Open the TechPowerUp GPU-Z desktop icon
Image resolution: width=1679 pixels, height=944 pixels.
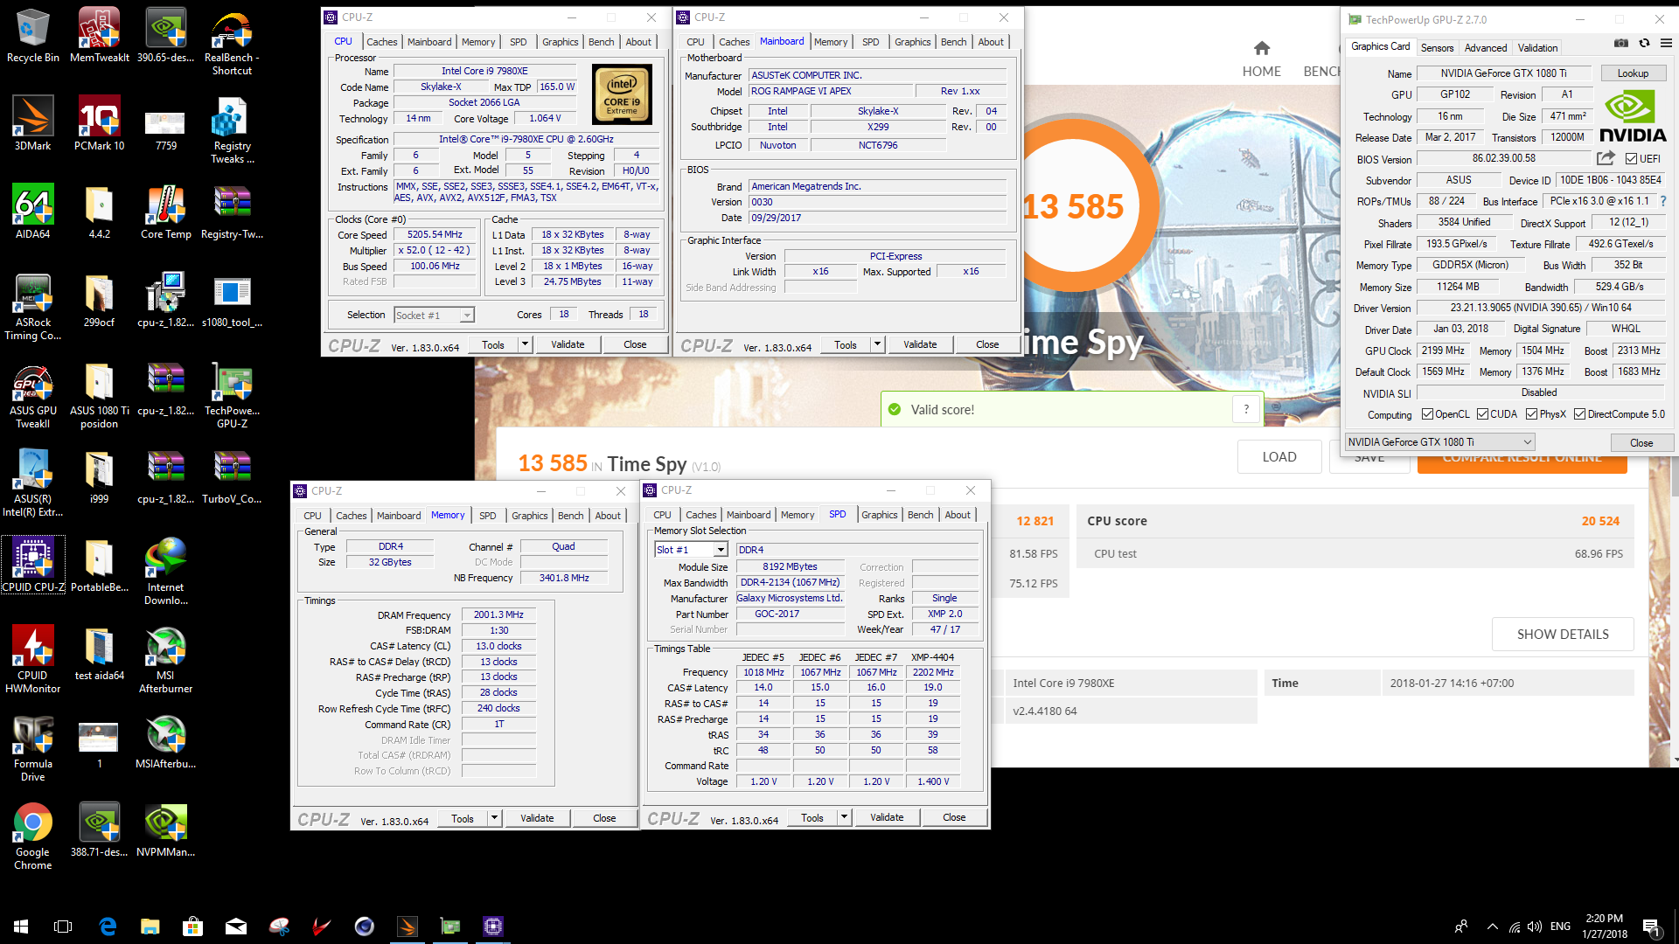coord(232,395)
